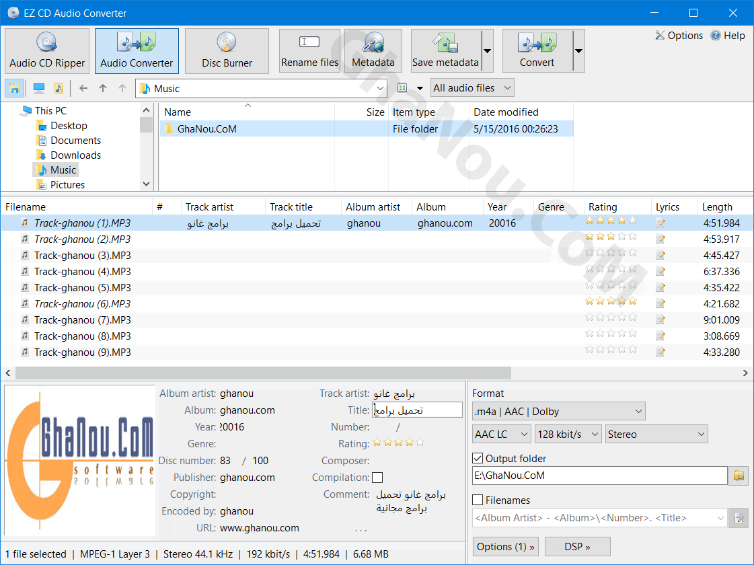Enable the Filenames checkbox
The width and height of the screenshot is (754, 565).
point(478,500)
